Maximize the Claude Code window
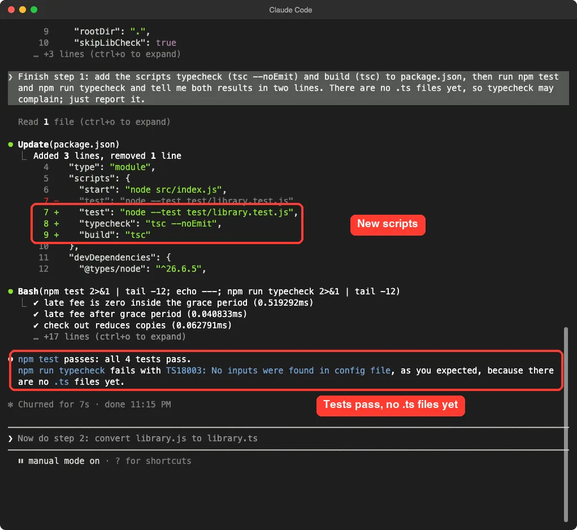The image size is (577, 530). coord(34,10)
